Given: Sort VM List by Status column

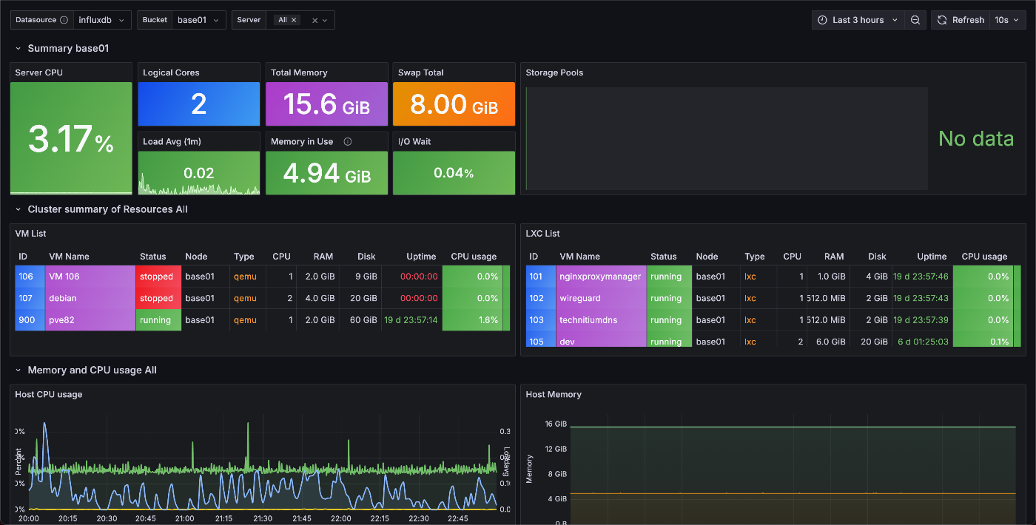Looking at the screenshot, I should (153, 257).
